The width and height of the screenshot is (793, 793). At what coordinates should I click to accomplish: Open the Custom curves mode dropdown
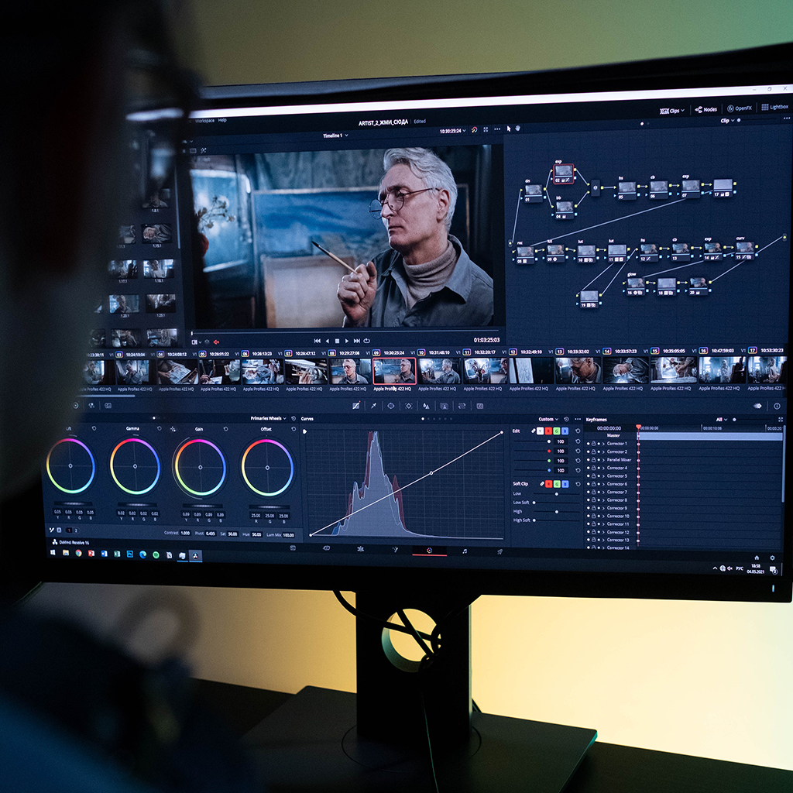coord(548,419)
